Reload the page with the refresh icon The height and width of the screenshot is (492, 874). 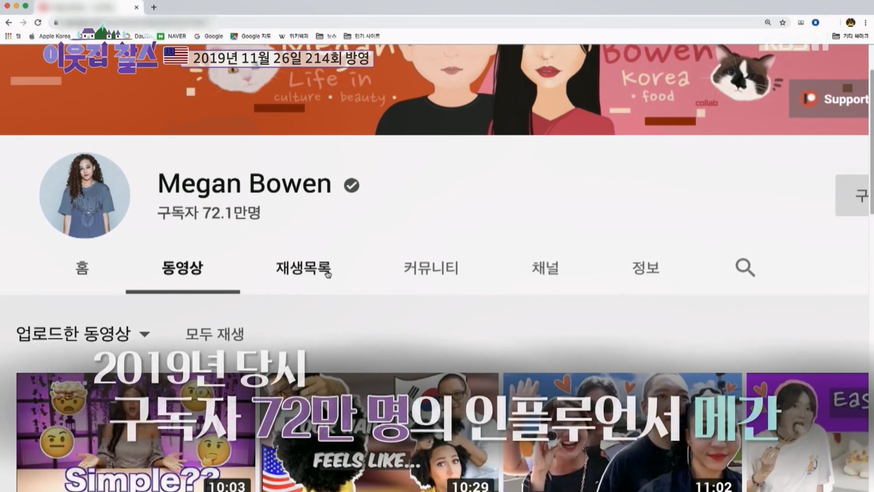(38, 22)
